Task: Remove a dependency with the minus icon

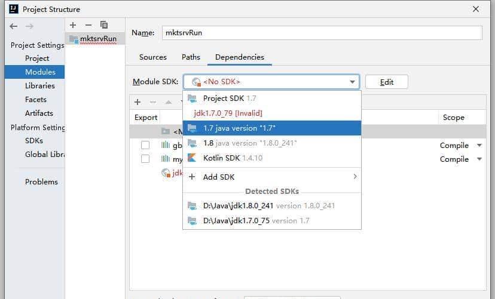Action: pyautogui.click(x=153, y=102)
